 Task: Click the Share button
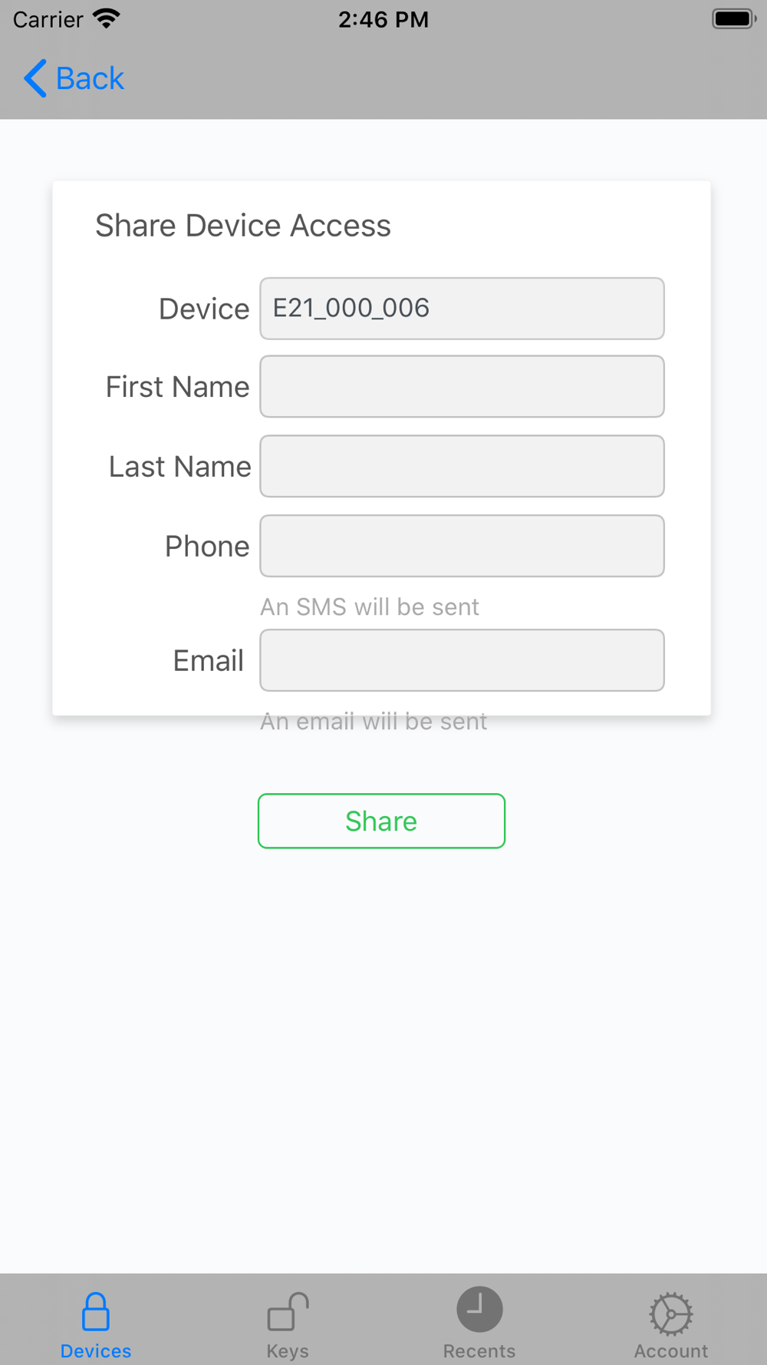(381, 821)
